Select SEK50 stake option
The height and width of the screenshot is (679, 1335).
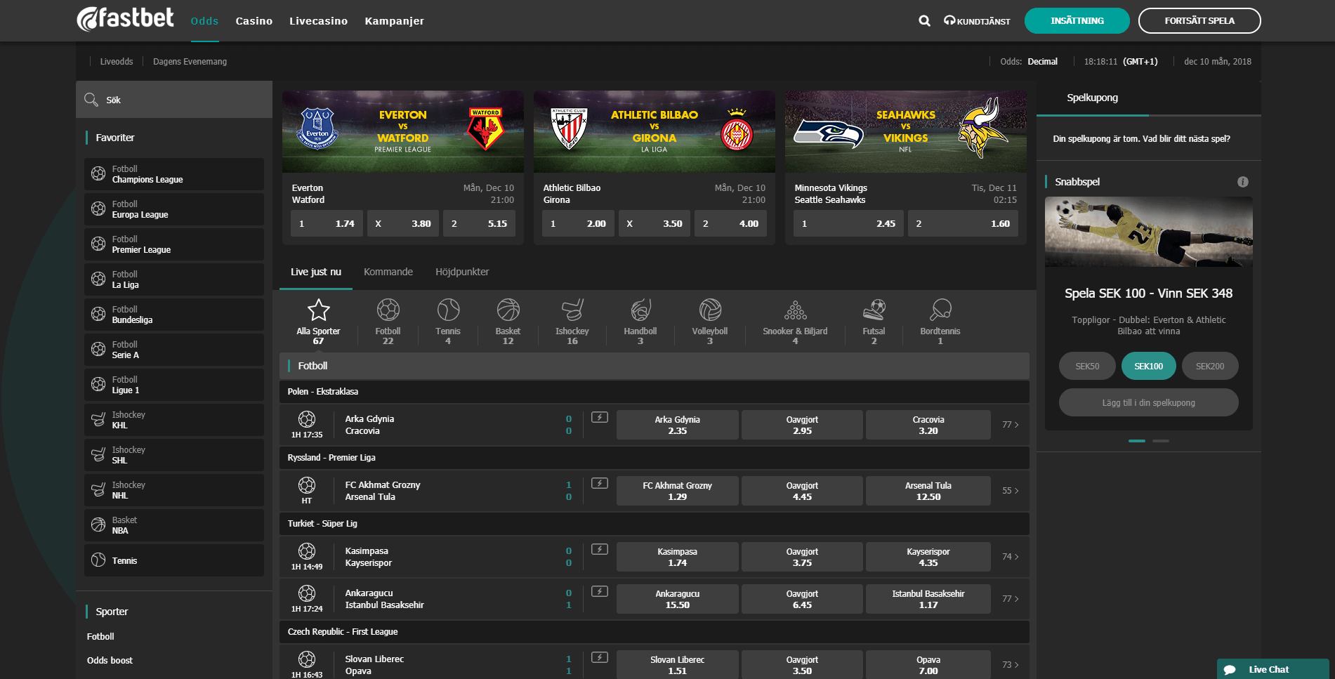(1087, 366)
